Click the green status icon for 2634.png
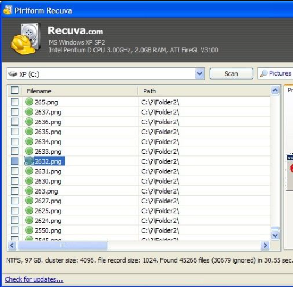Image resolution: width=293 pixels, height=287 pixels. pos(29,141)
